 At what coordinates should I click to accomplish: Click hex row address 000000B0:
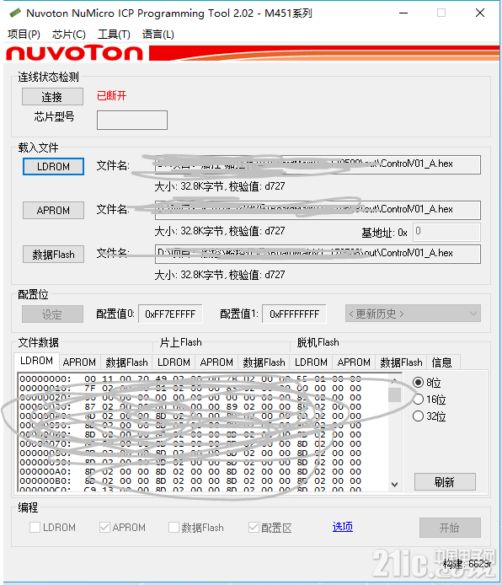click(x=45, y=481)
